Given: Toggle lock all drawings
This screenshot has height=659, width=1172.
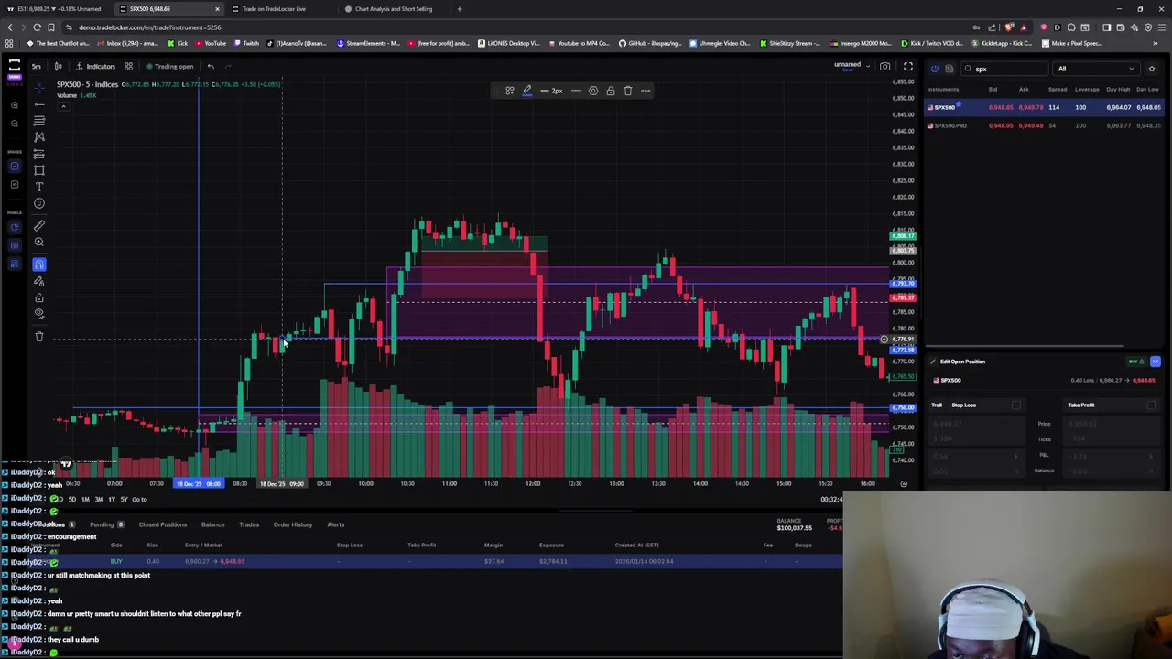Looking at the screenshot, I should pos(39,297).
